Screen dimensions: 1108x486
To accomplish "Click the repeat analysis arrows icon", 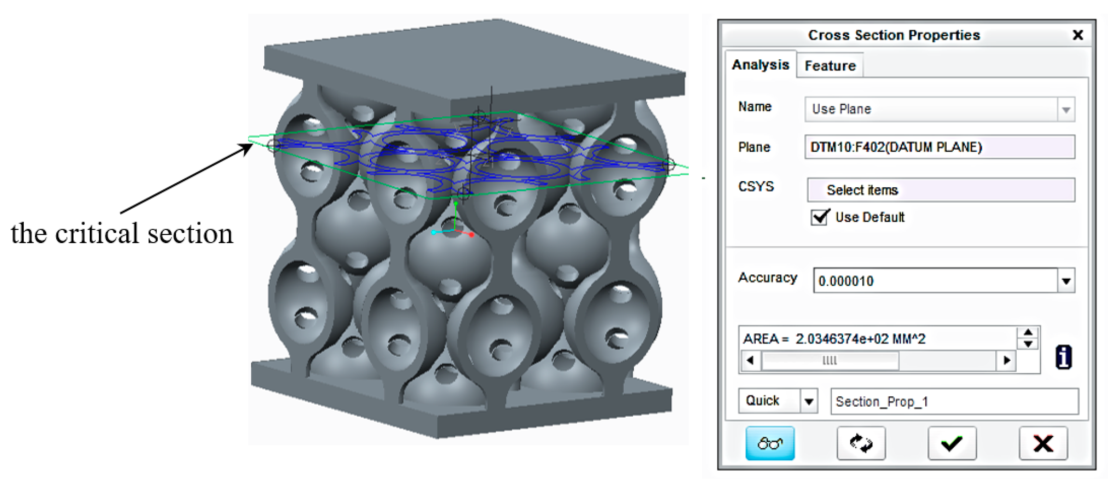I will pos(861,443).
